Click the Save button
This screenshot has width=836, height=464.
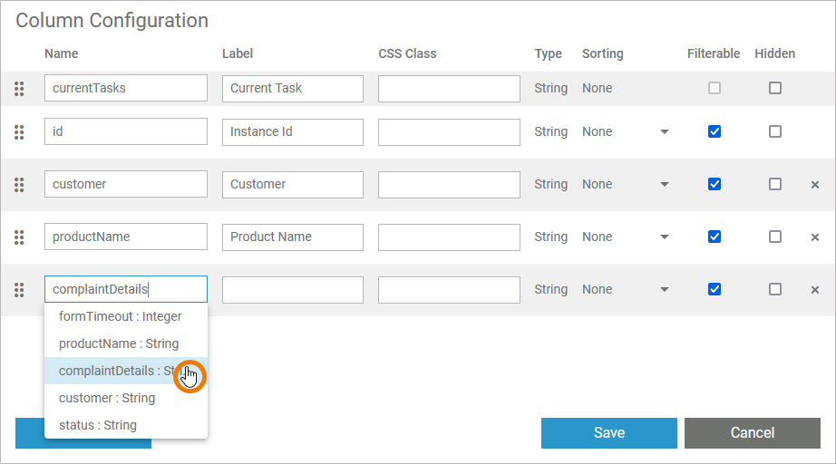click(x=608, y=433)
